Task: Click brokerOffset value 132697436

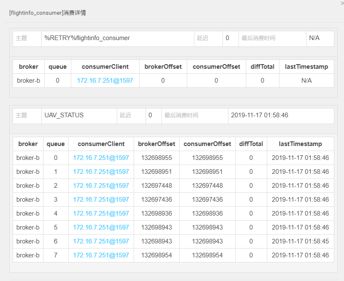Action: [x=157, y=200]
